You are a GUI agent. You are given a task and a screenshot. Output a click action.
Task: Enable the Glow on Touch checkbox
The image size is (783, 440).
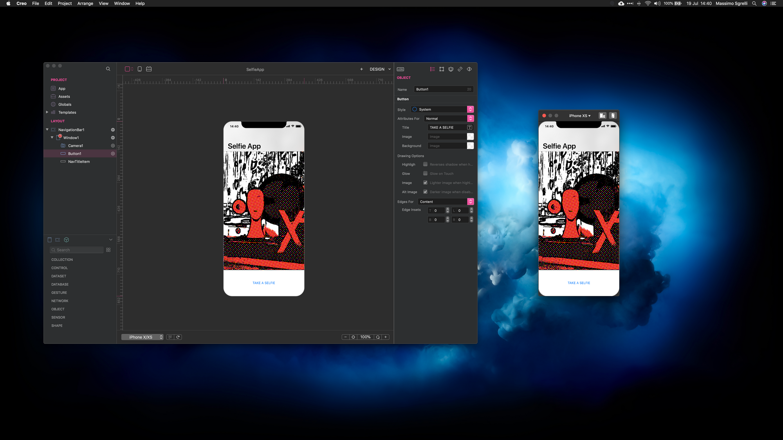[x=425, y=173]
